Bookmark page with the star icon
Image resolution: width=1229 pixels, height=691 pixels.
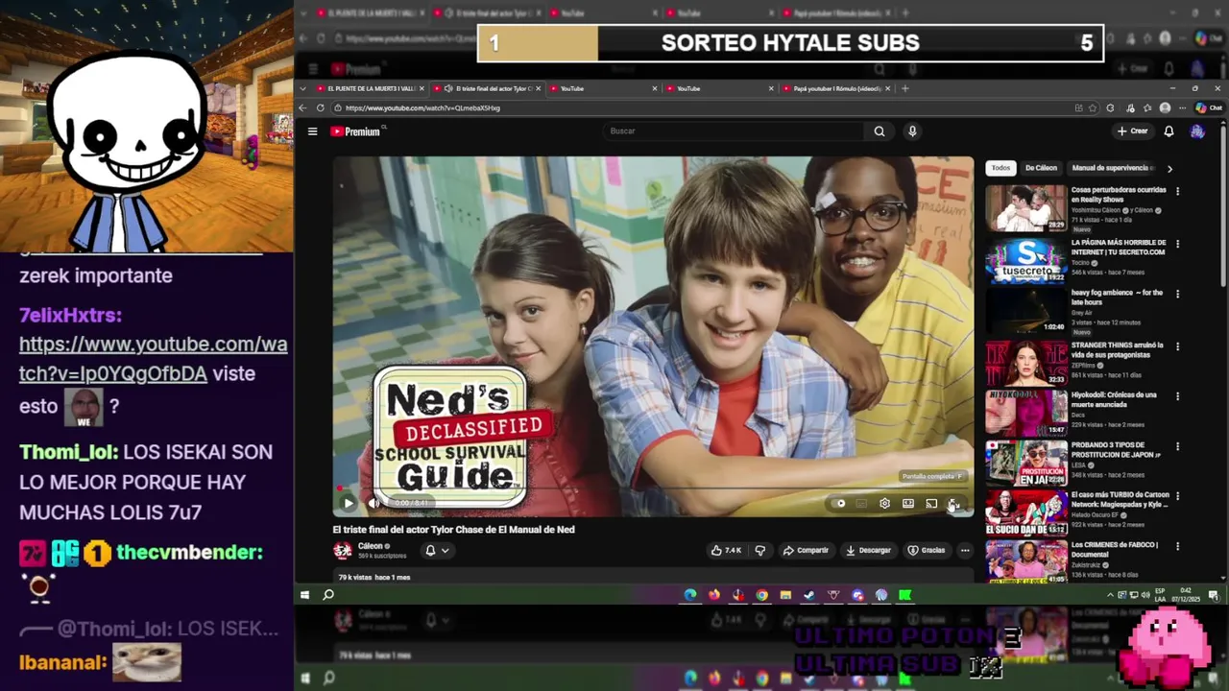pos(1093,107)
